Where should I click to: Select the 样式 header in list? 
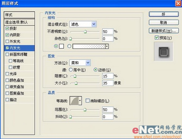(19, 15)
